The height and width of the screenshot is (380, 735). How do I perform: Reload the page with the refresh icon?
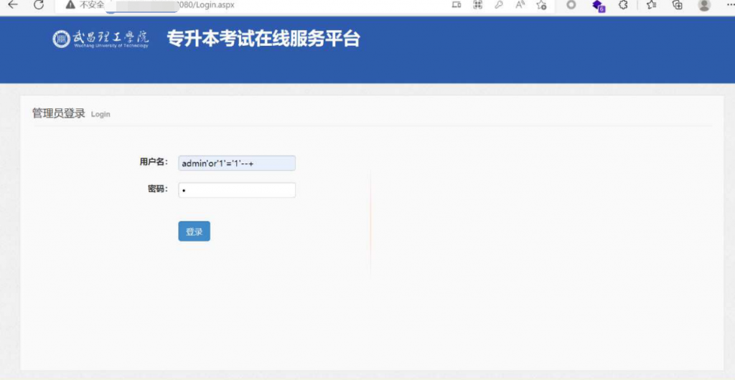coord(39,5)
